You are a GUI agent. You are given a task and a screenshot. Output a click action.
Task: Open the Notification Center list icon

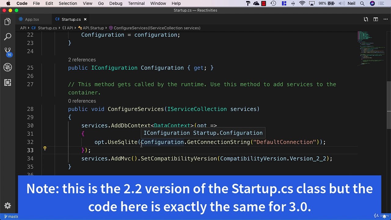[x=381, y=3]
